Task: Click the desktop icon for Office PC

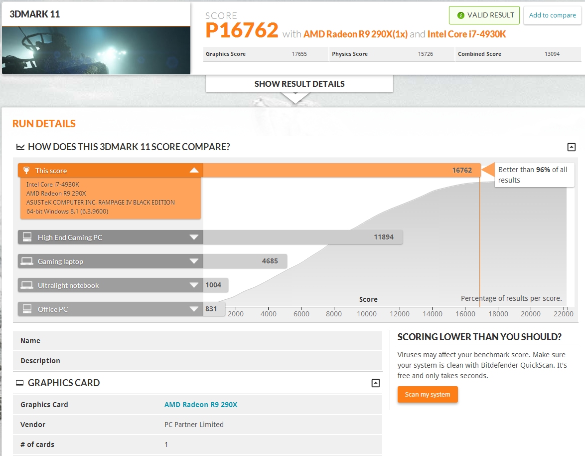Action: pos(27,309)
